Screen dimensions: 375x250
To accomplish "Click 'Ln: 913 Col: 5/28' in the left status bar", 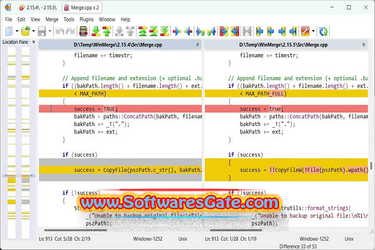I will pyautogui.click(x=56, y=239).
